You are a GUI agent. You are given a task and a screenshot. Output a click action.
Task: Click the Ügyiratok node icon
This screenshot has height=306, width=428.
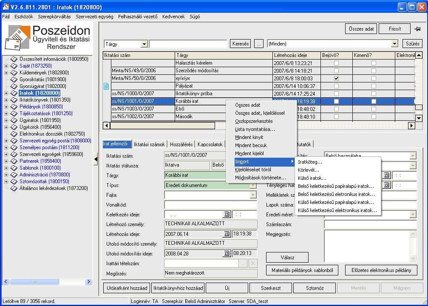pyautogui.click(x=14, y=120)
